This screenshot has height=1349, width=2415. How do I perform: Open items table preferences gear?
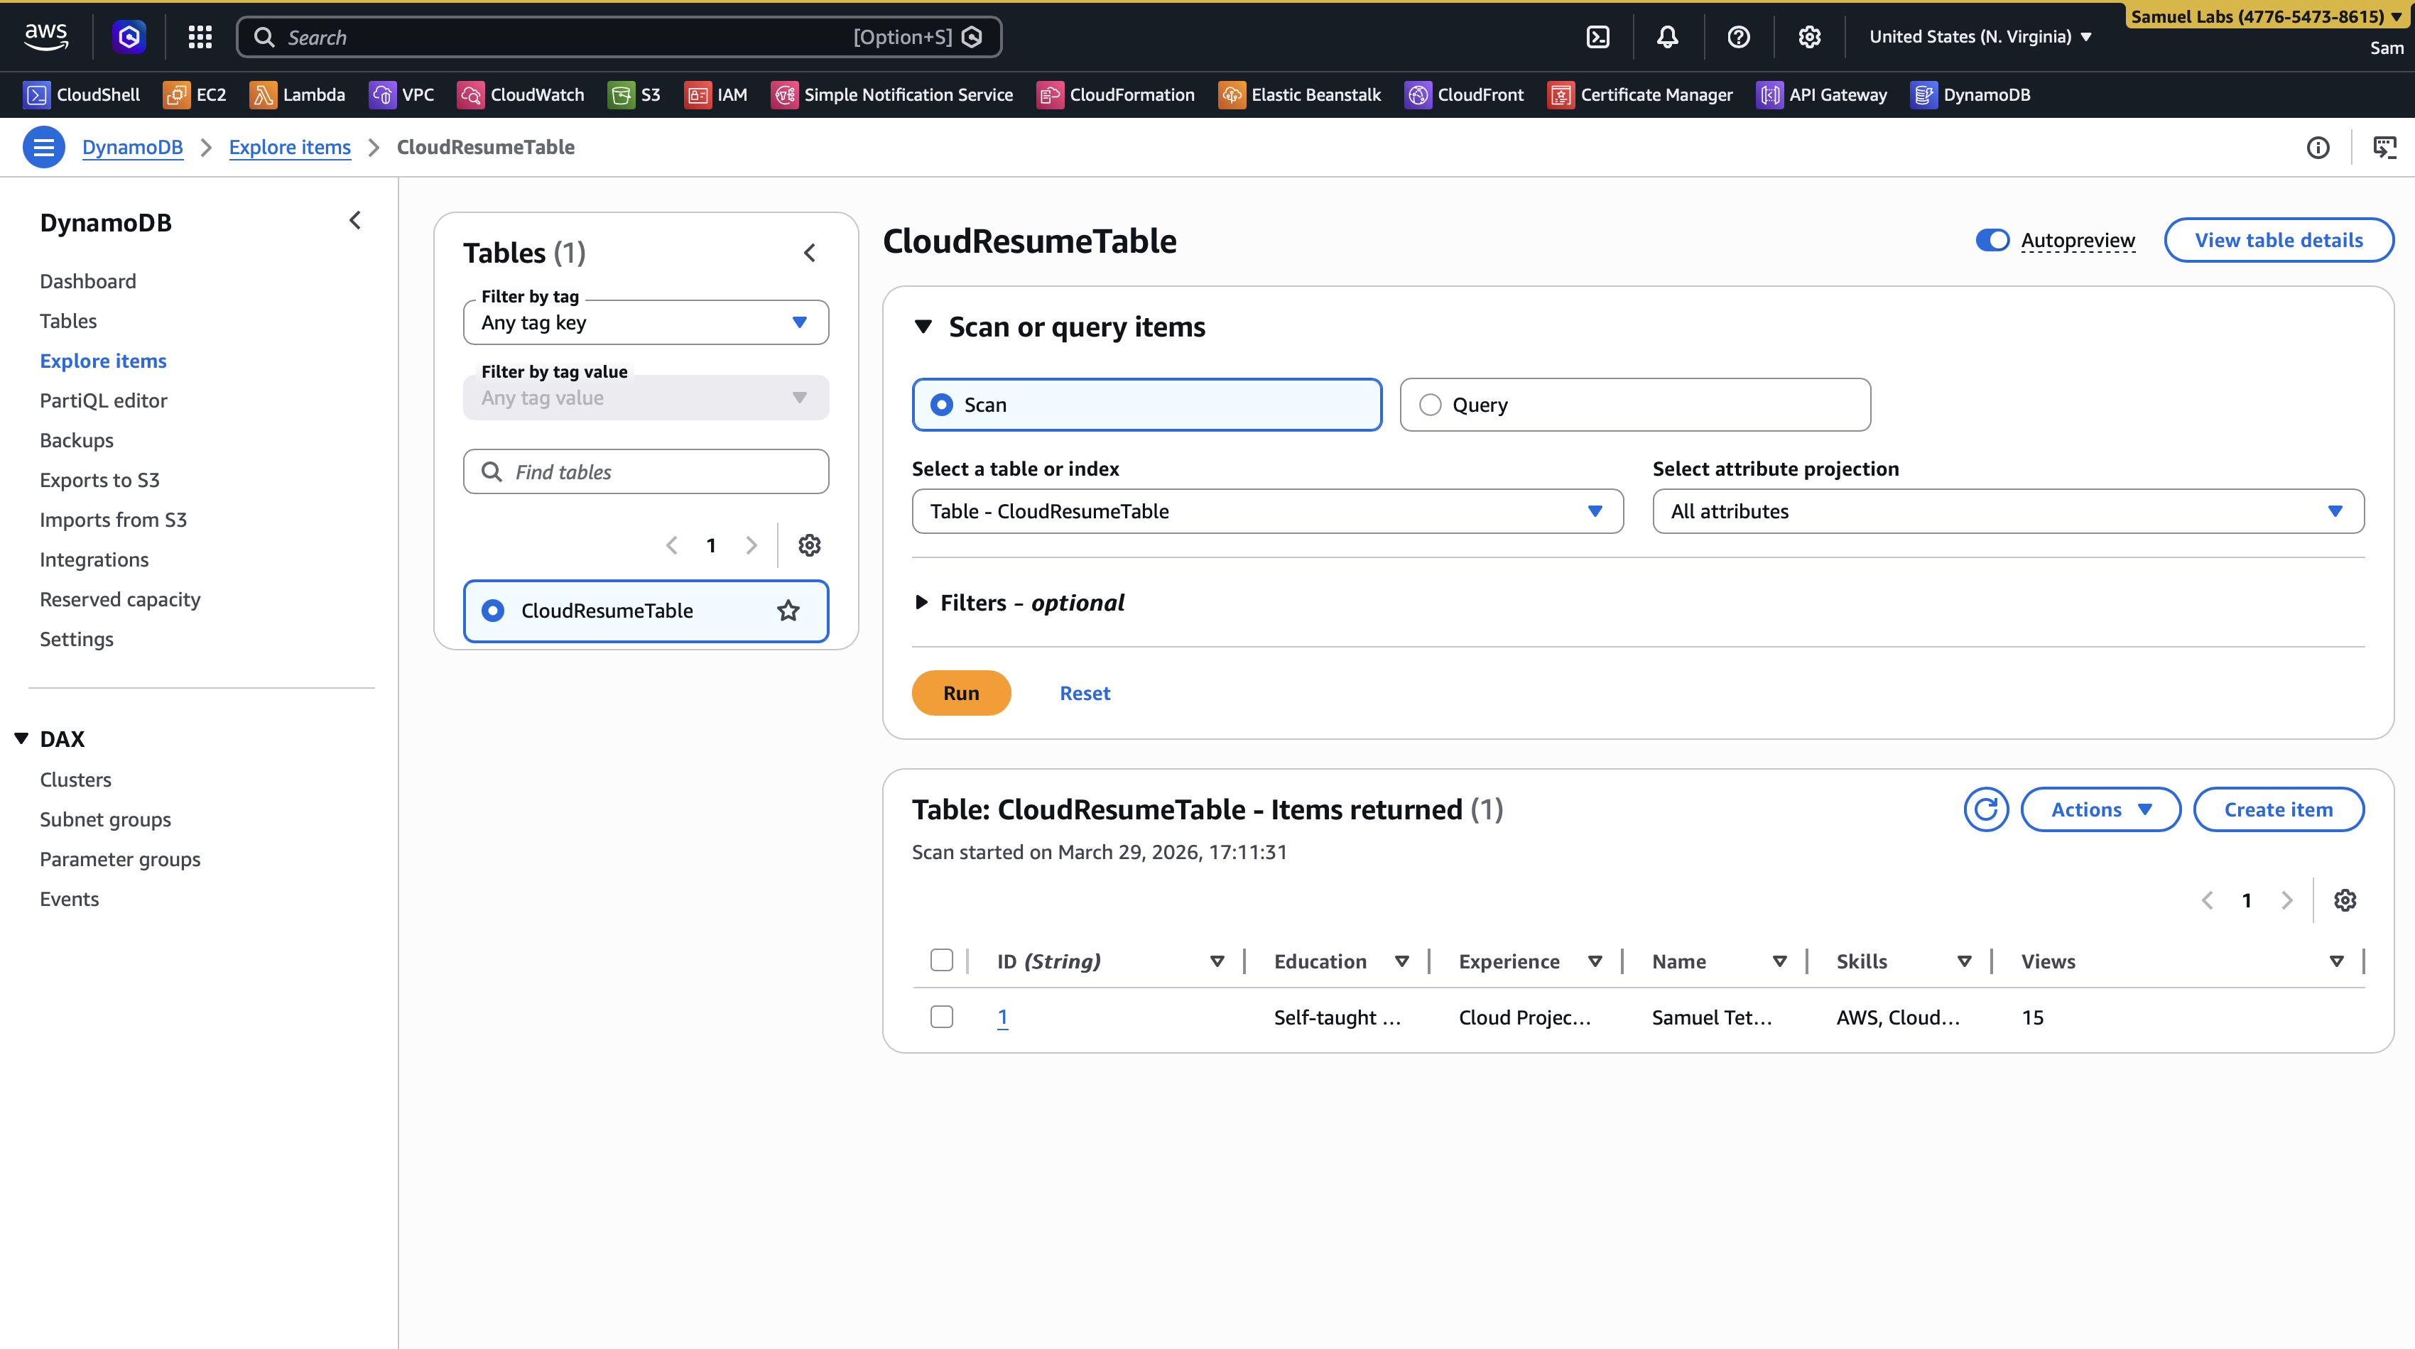pos(2345,900)
